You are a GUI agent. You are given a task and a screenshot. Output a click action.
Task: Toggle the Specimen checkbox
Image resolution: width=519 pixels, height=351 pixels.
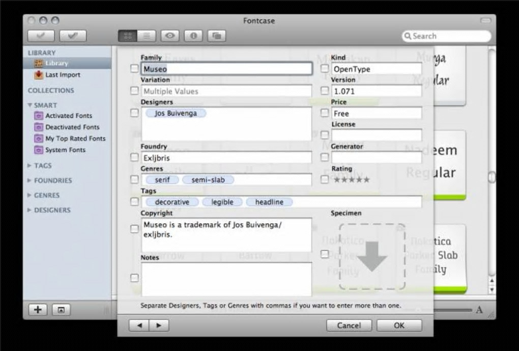(325, 254)
